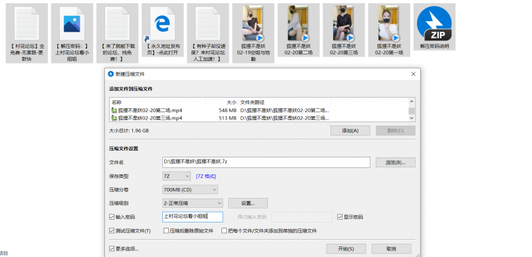This screenshot has height=257, width=532.
Task: Click the file list scrollbar up arrow
Action: click(412, 102)
